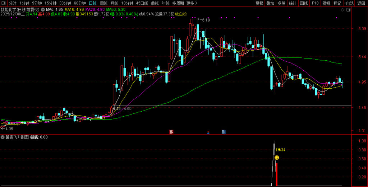Click the 钛白粉 sector link
This screenshot has width=368, height=187.
[x=181, y=14]
